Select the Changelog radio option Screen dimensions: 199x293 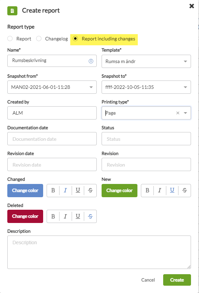(x=39, y=39)
